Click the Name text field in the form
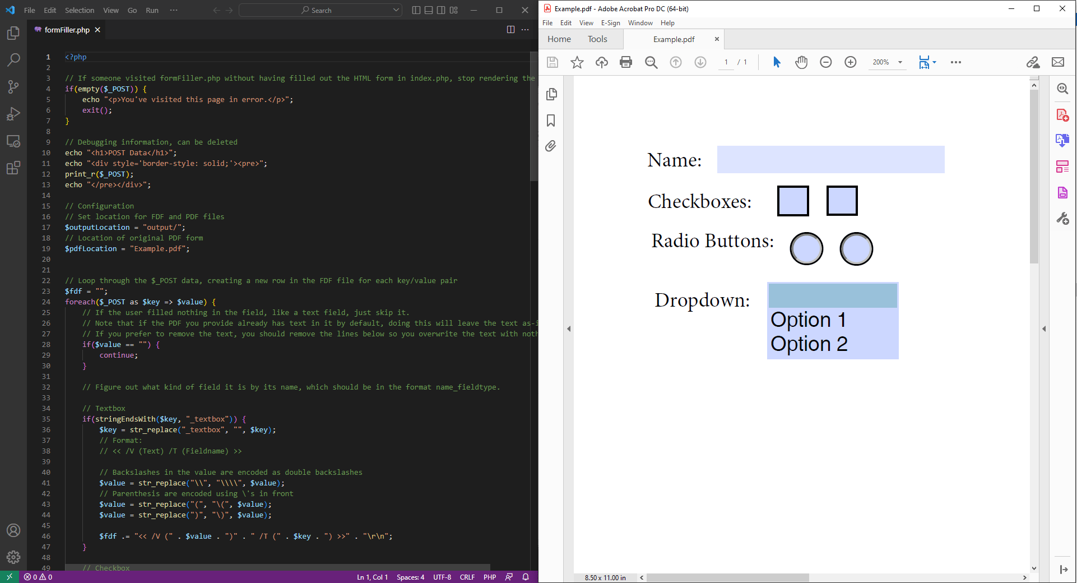Screen dimensions: 1077x583 click(829, 160)
